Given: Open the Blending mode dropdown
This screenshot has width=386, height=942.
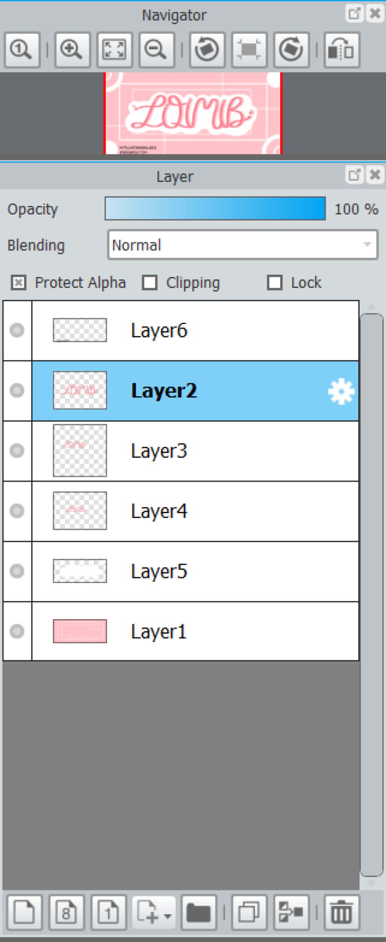Looking at the screenshot, I should coord(242,245).
